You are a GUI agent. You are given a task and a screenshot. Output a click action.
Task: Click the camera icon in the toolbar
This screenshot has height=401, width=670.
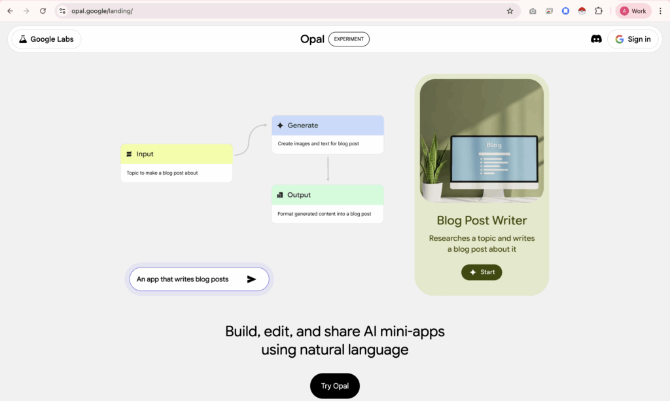pos(532,10)
